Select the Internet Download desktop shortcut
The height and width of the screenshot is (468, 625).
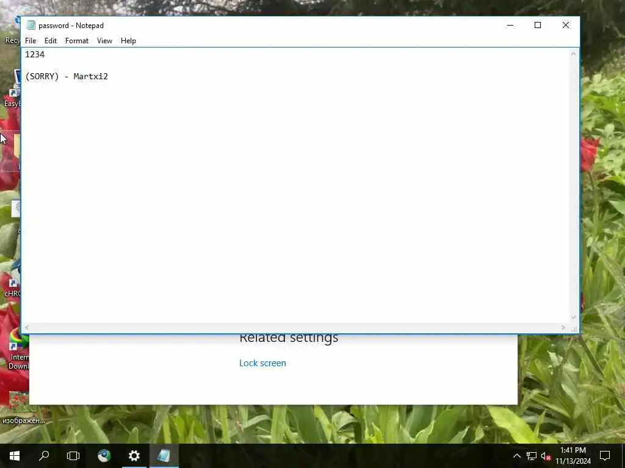[19, 349]
